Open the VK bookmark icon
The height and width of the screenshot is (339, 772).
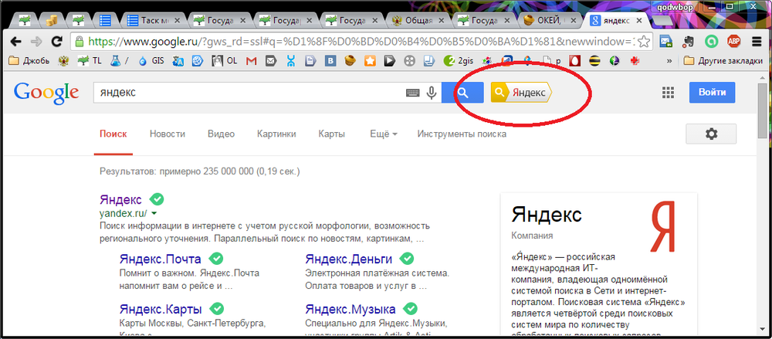pos(332,61)
